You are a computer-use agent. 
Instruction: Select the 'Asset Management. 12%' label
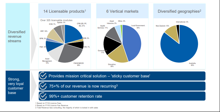point(47,61)
